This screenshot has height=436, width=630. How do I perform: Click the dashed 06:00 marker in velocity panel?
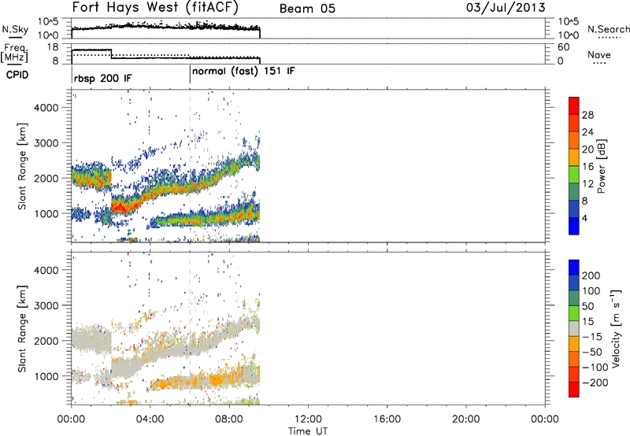(x=190, y=329)
